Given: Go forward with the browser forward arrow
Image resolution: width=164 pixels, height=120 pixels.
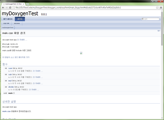Looking at the screenshot, I should click(x=7, y=8).
